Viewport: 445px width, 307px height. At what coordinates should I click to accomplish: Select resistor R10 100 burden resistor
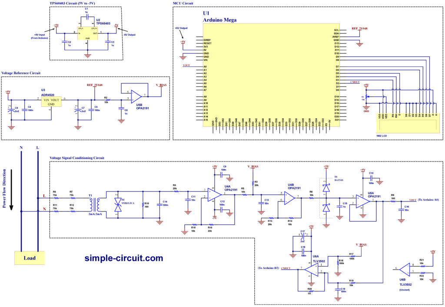tap(143, 205)
